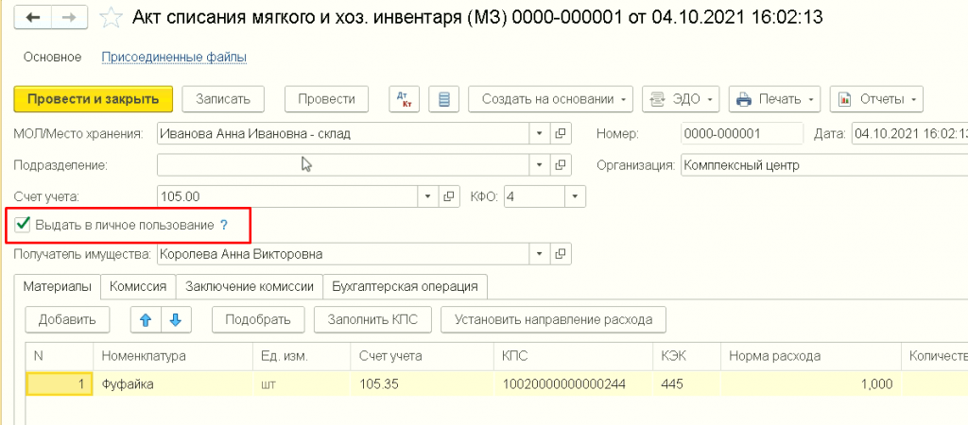This screenshot has height=425, width=968.
Task: Expand the КФО dropdown list
Action: click(575, 196)
